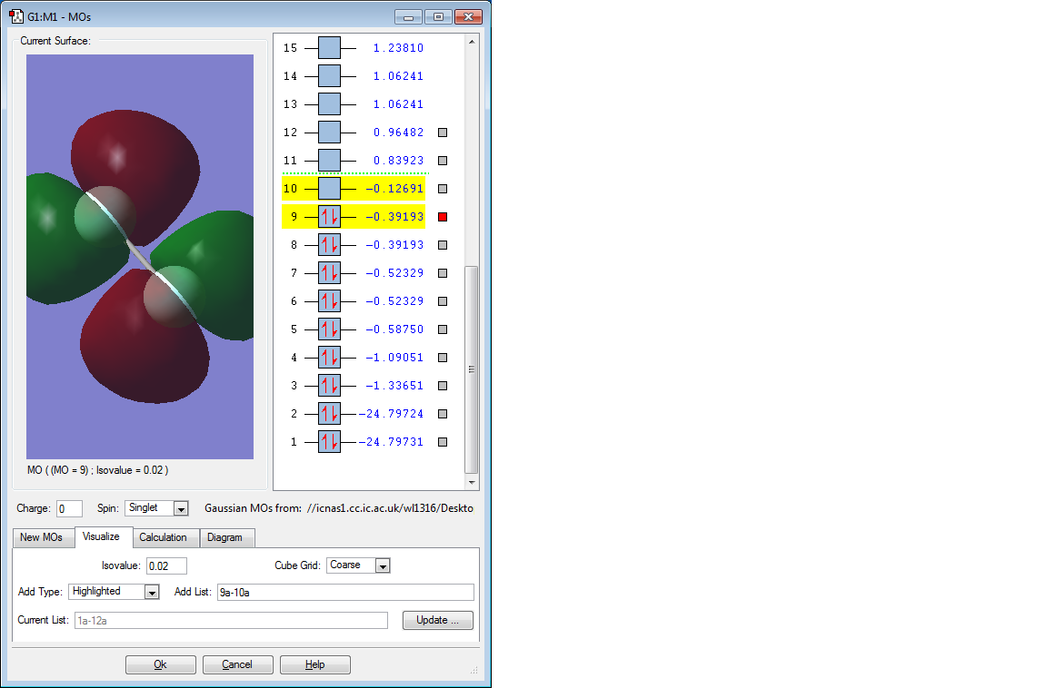The height and width of the screenshot is (688, 1047).
Task: Click the Charge input field
Action: (69, 508)
